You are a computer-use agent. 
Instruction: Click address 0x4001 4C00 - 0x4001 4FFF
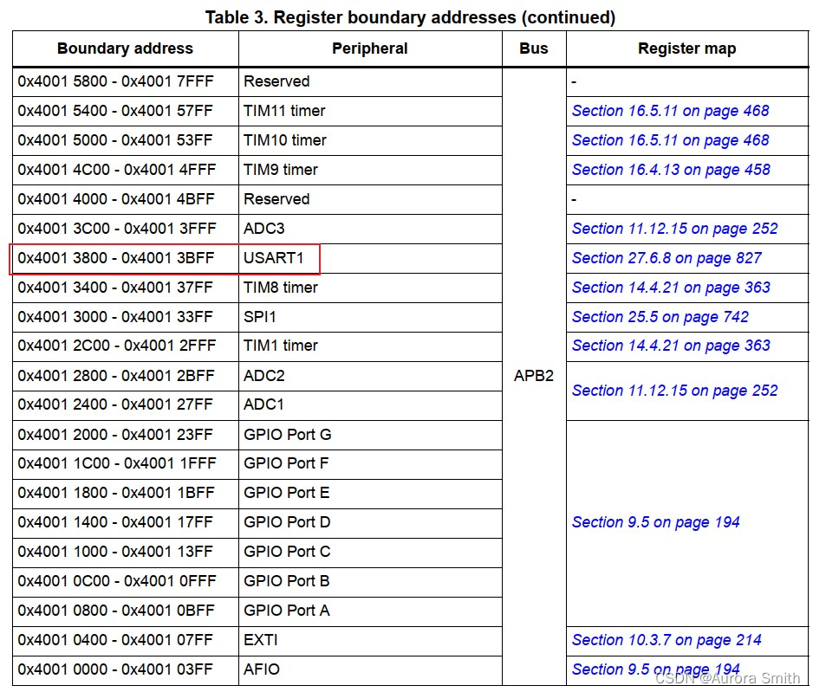117,170
